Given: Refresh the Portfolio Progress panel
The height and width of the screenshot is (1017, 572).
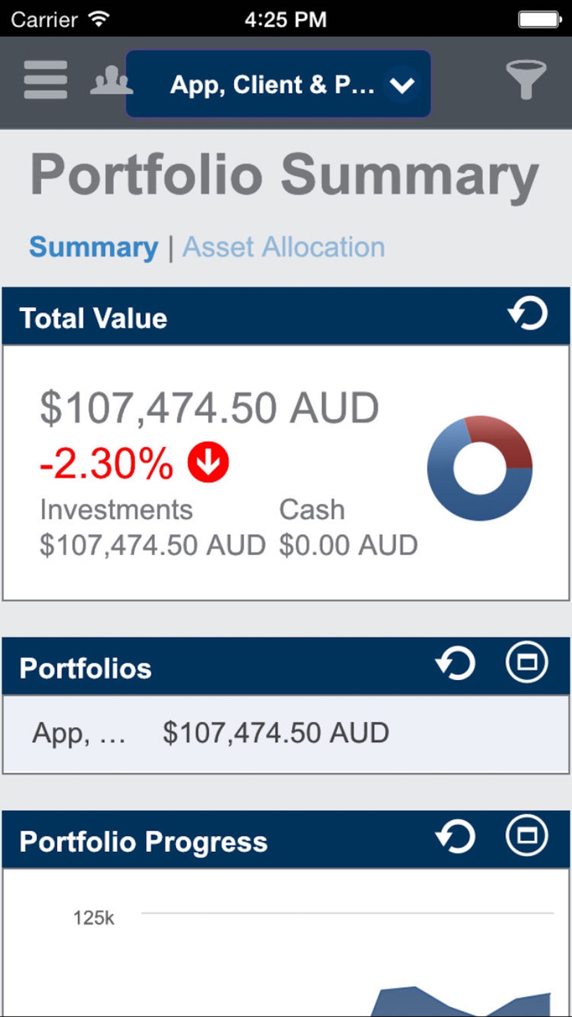Looking at the screenshot, I should tap(455, 837).
